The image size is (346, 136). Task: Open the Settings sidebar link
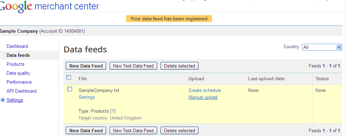15,100
